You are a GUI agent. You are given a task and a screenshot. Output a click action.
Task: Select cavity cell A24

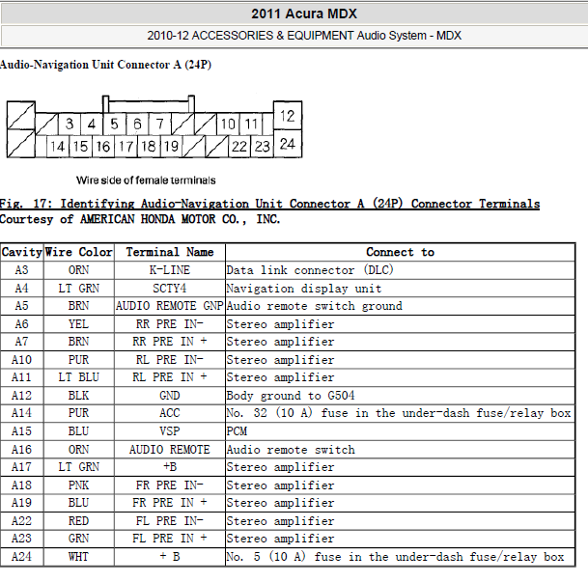[x=22, y=557]
